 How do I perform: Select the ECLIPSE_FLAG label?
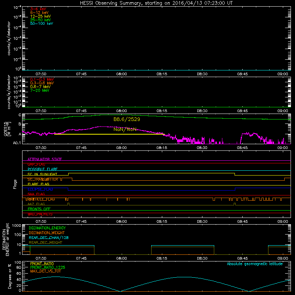pyautogui.click(x=40, y=189)
